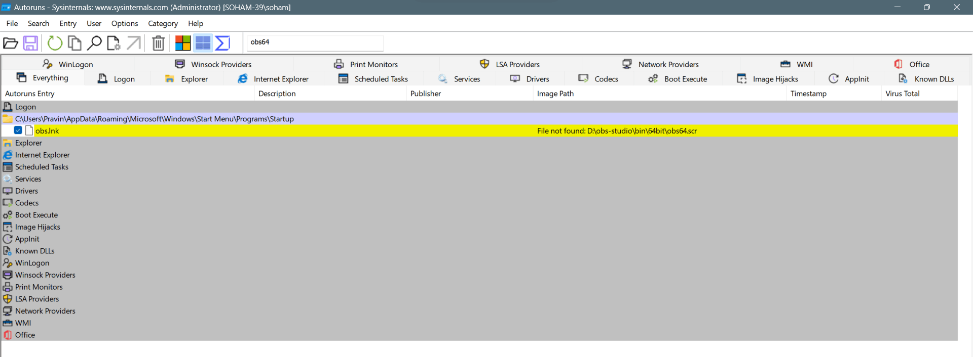Select the Known DLLs row in list
973x357 pixels.
[x=479, y=251]
